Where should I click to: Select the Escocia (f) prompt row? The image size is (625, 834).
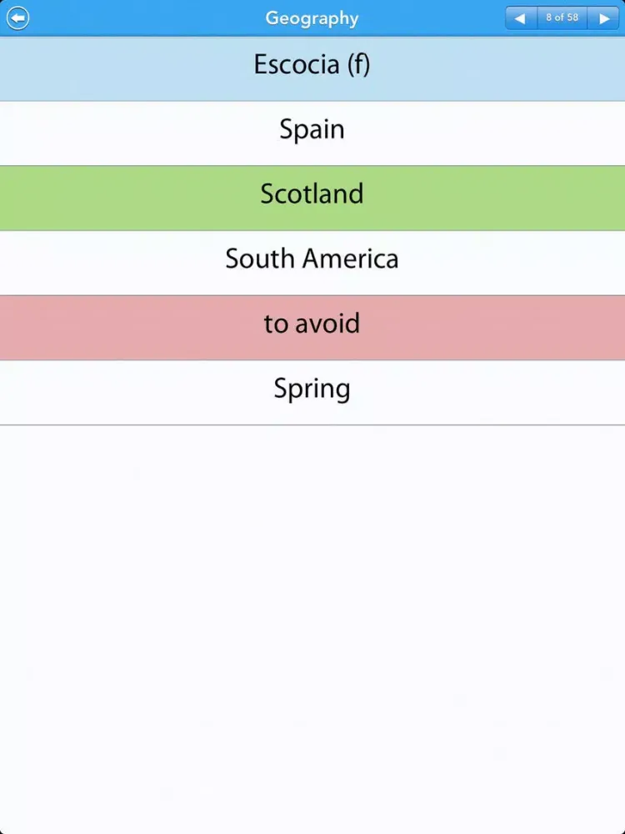pos(312,65)
